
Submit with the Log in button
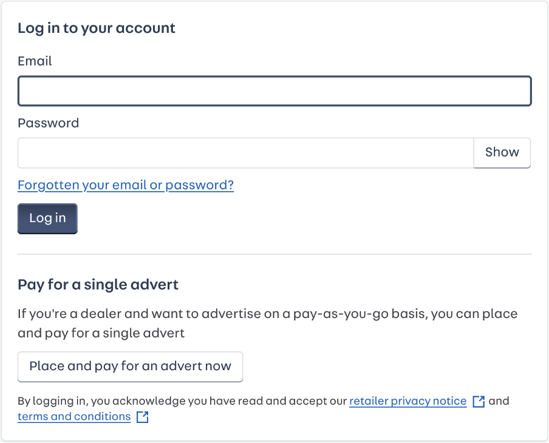tap(47, 218)
